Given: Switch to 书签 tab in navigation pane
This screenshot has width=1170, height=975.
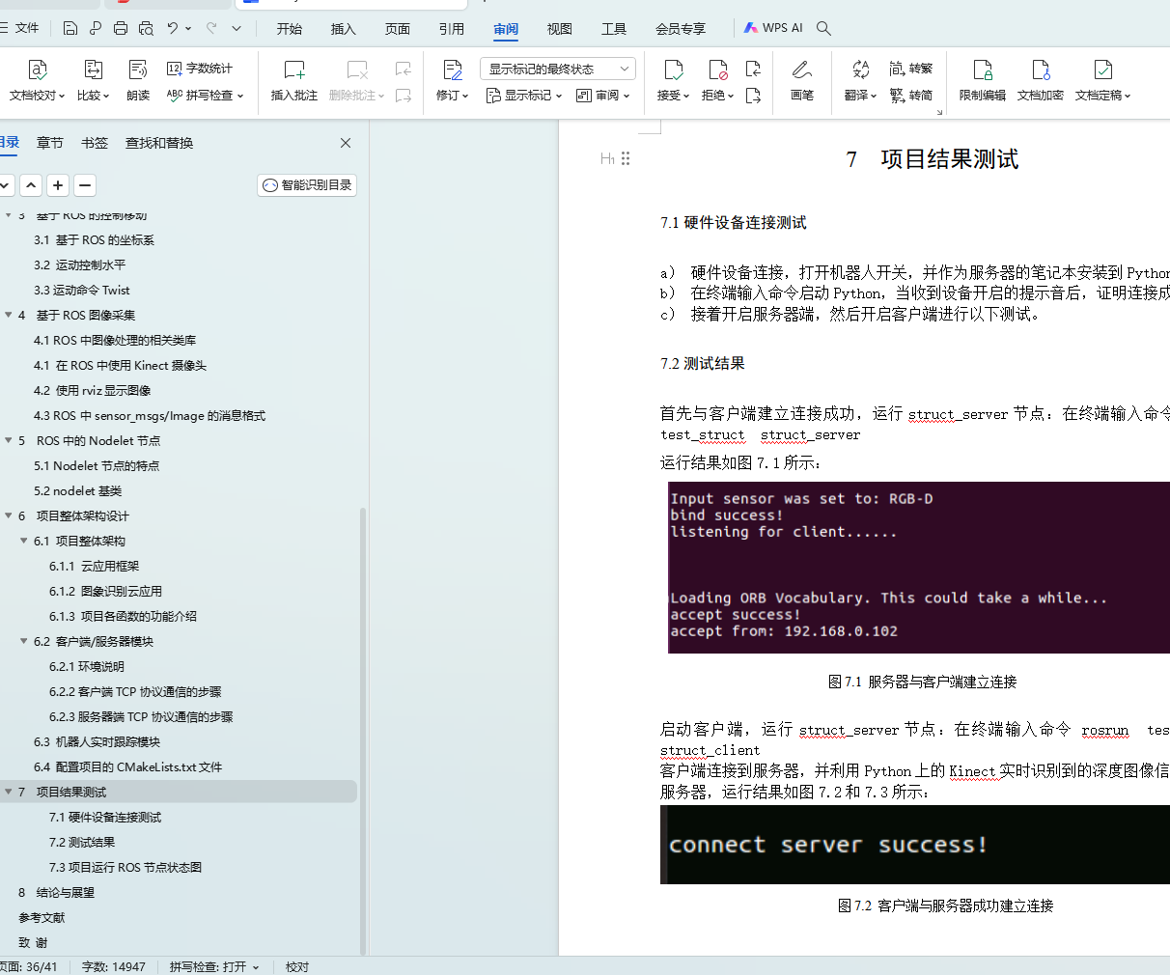Looking at the screenshot, I should 95,143.
